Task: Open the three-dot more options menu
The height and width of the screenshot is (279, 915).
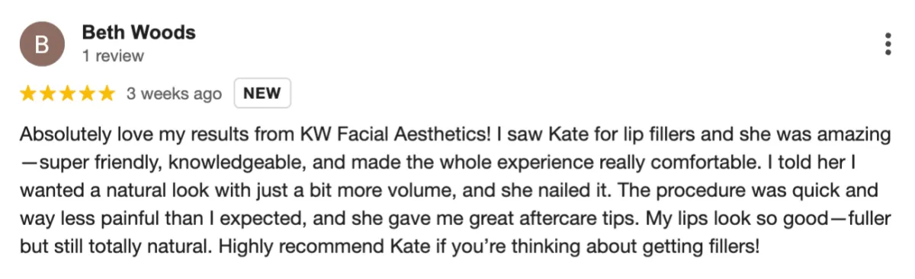Action: tap(888, 44)
